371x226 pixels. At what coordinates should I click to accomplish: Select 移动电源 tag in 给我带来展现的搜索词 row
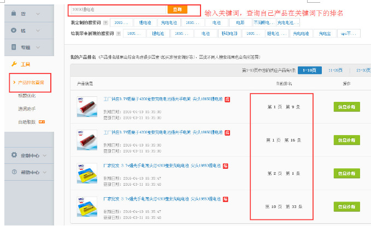coord(229,33)
